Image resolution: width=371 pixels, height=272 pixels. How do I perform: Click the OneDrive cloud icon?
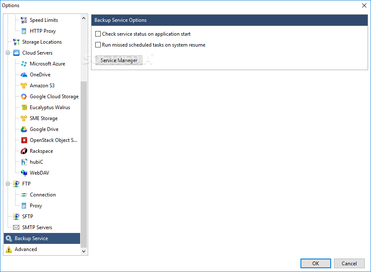click(x=24, y=75)
